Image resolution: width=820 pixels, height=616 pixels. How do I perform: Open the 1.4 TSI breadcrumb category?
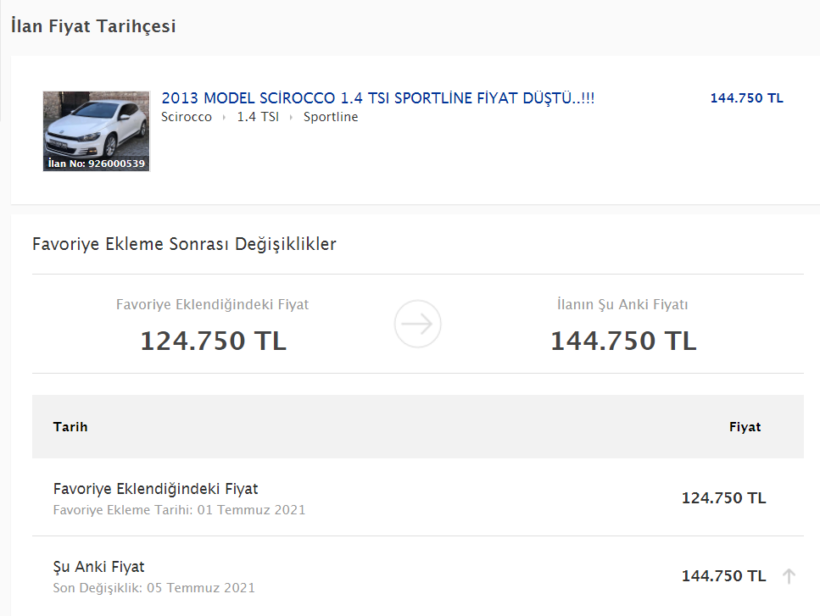tap(258, 117)
